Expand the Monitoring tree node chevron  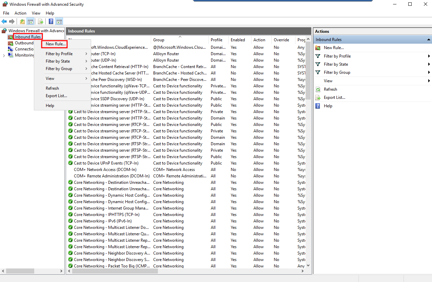[4, 56]
